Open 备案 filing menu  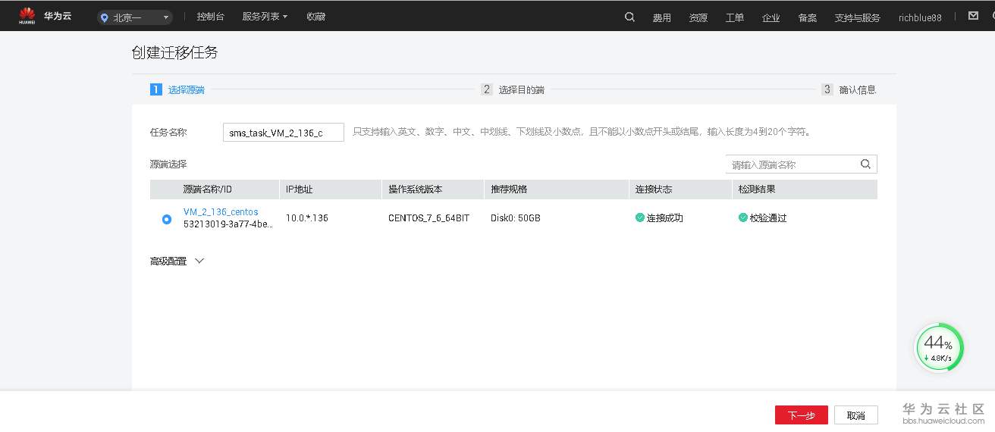[808, 17]
